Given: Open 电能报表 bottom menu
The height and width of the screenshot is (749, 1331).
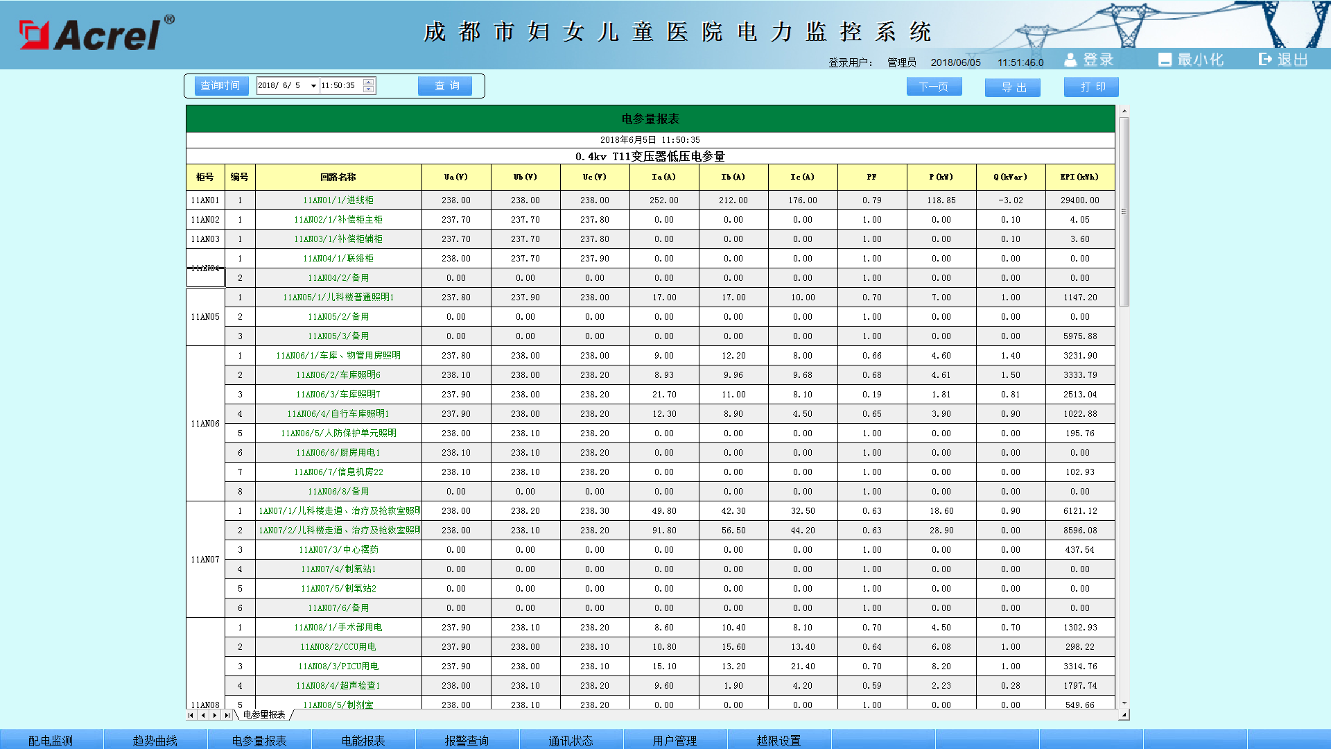Looking at the screenshot, I should click(363, 740).
